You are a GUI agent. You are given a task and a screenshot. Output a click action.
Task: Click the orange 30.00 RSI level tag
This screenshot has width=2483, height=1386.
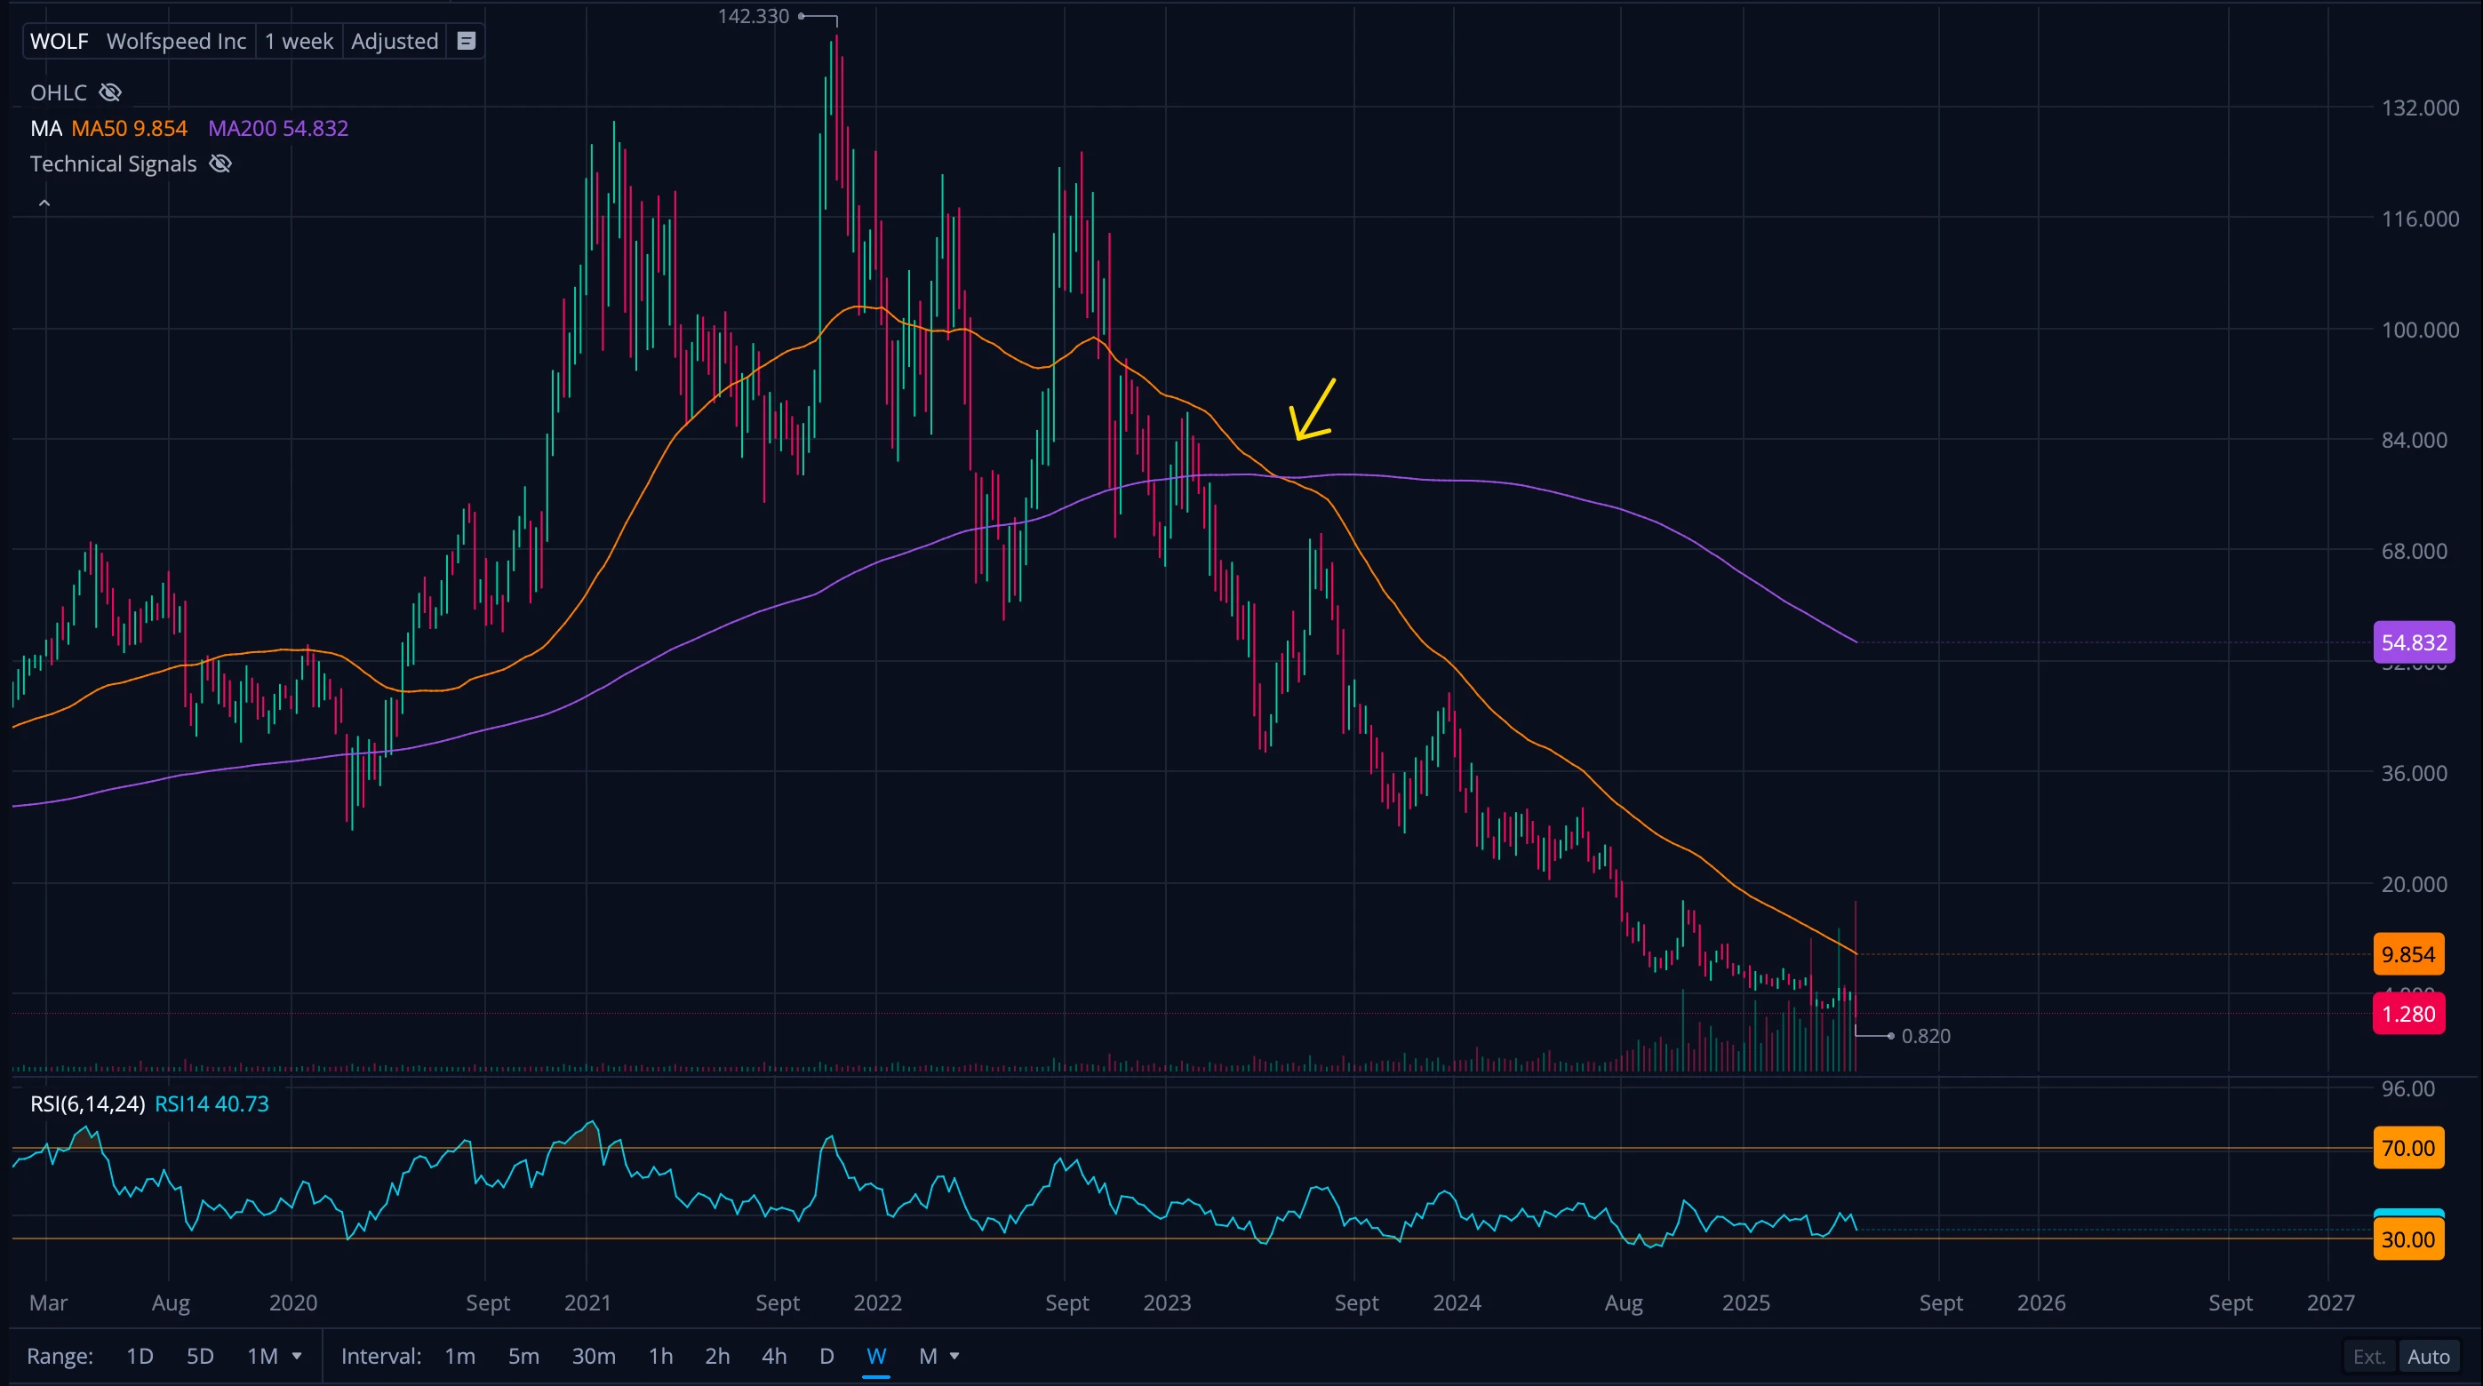click(x=2407, y=1239)
